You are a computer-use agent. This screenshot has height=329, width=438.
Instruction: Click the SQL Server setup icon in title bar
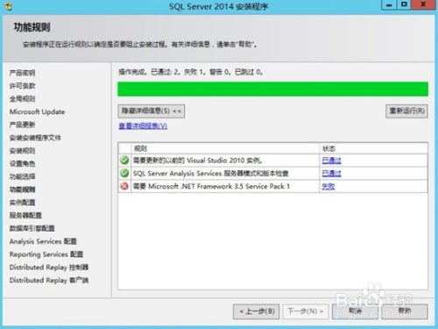click(9, 6)
